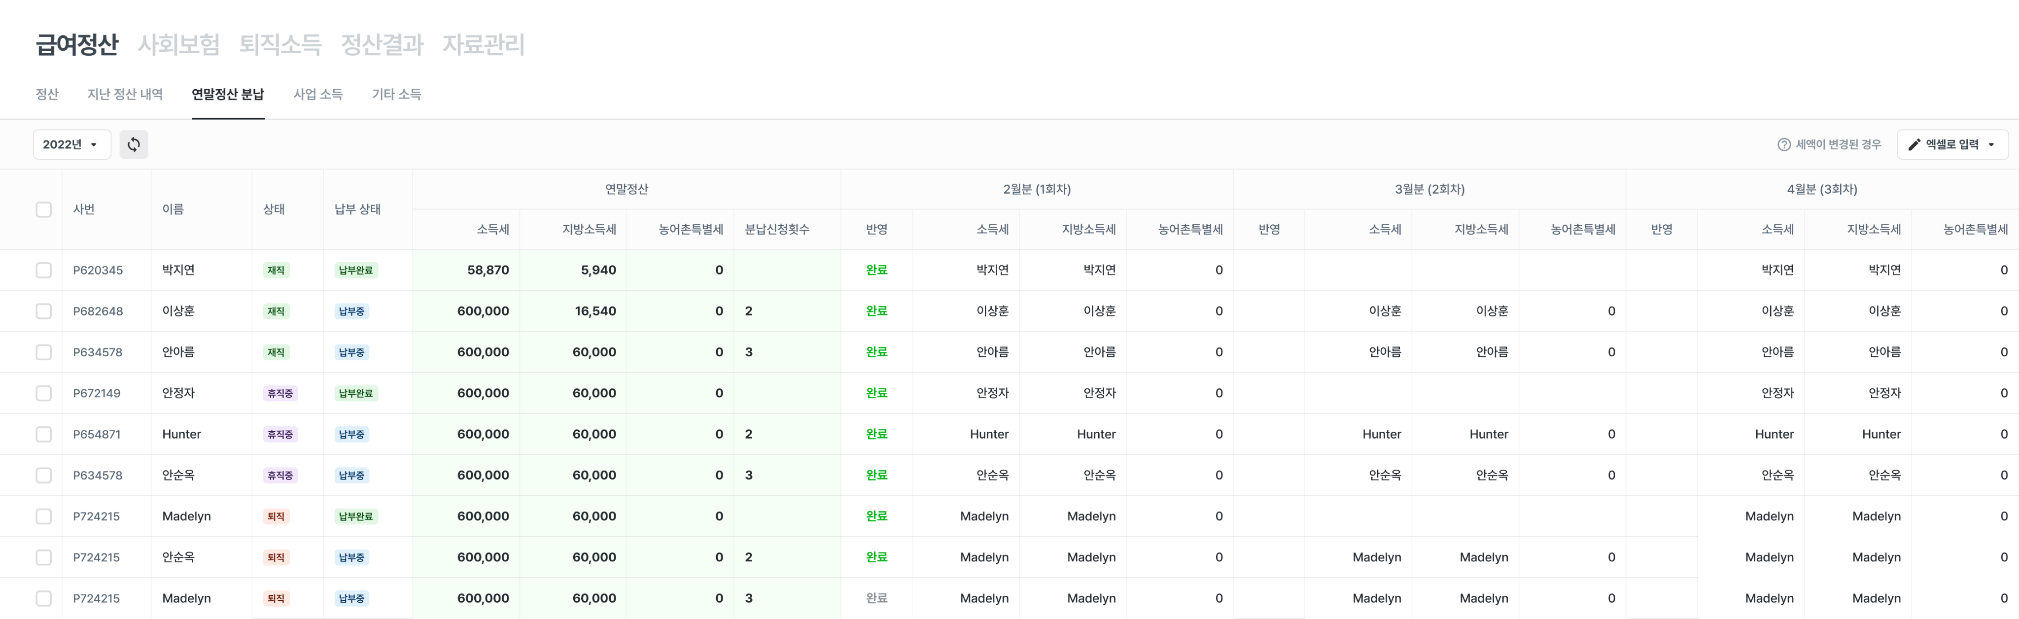
Task: Click 완료 status in 안정자 row
Action: click(876, 393)
